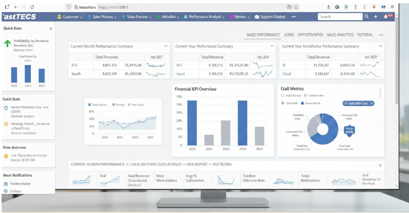Viewport: 409px width, 213px height.
Task: Click the red circle extension icon in browser toolbar
Action: click(374, 7)
